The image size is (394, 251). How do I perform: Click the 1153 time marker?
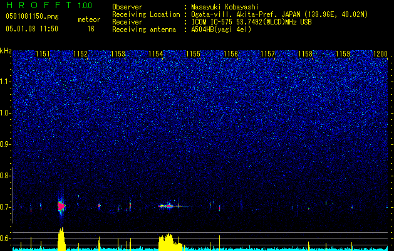tap(118, 53)
